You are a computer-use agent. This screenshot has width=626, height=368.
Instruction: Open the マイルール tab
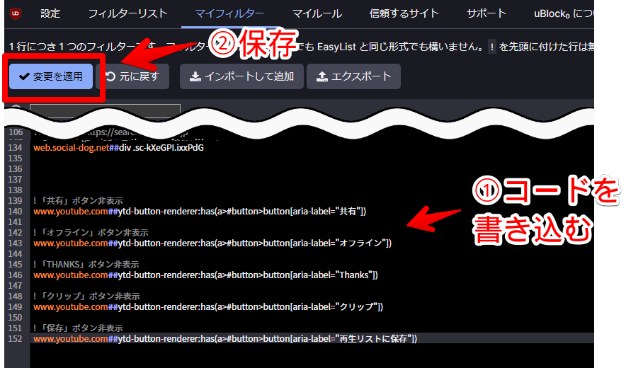pyautogui.click(x=317, y=13)
